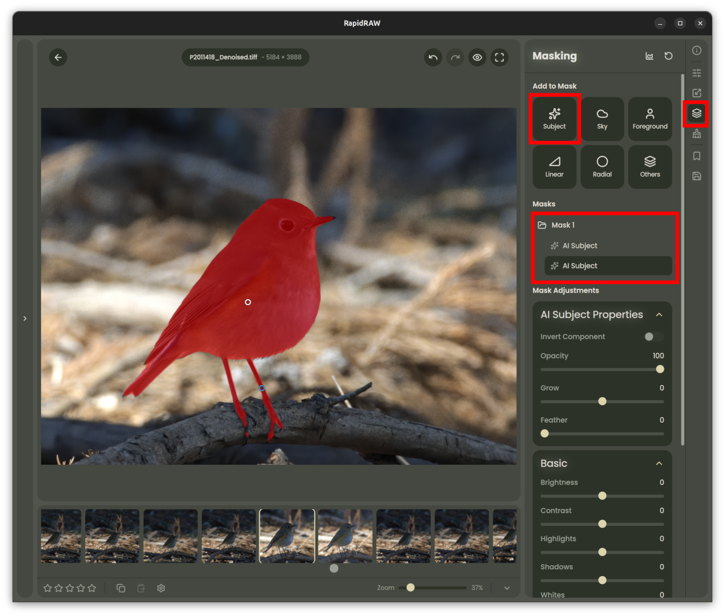Open the info metadata panel
This screenshot has width=725, height=616.
(x=697, y=51)
